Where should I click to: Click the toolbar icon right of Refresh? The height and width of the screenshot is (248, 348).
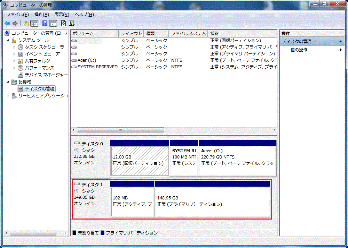point(72,23)
